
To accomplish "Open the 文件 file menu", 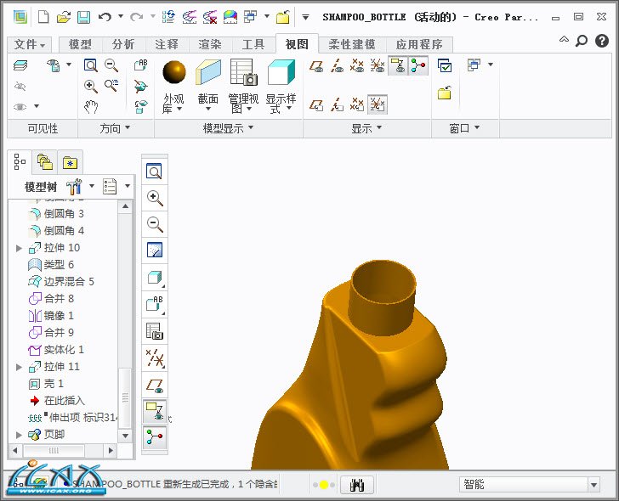I will click(31, 45).
